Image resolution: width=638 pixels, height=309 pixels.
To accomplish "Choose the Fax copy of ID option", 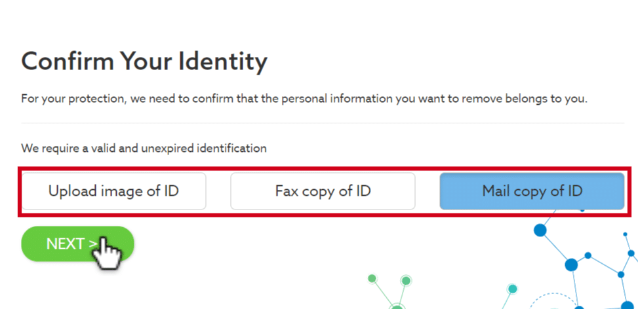I will 323,191.
